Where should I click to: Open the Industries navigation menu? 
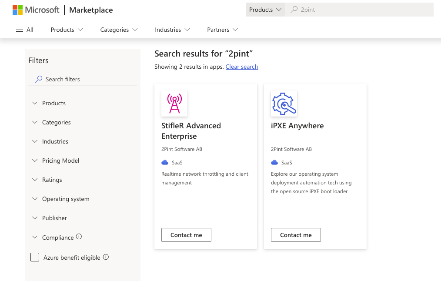pyautogui.click(x=172, y=30)
